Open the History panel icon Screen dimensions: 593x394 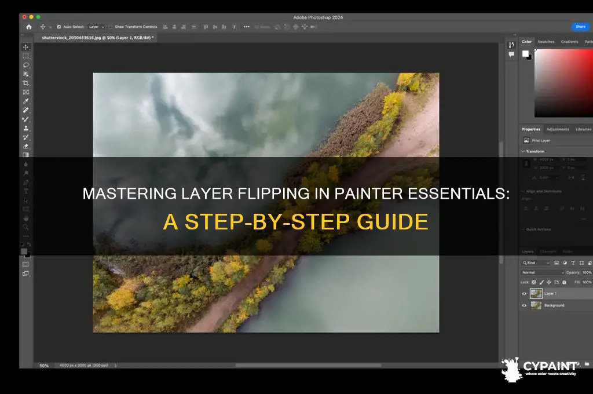511,45
